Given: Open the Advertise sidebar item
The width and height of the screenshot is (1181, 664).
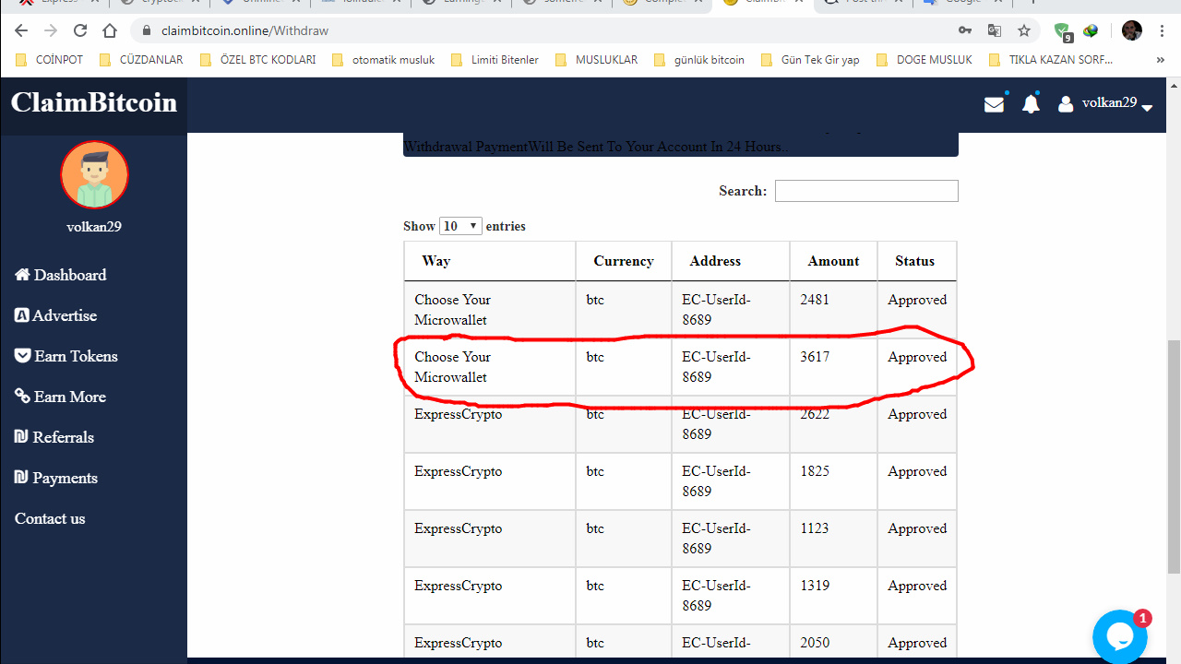Looking at the screenshot, I should click(x=56, y=315).
